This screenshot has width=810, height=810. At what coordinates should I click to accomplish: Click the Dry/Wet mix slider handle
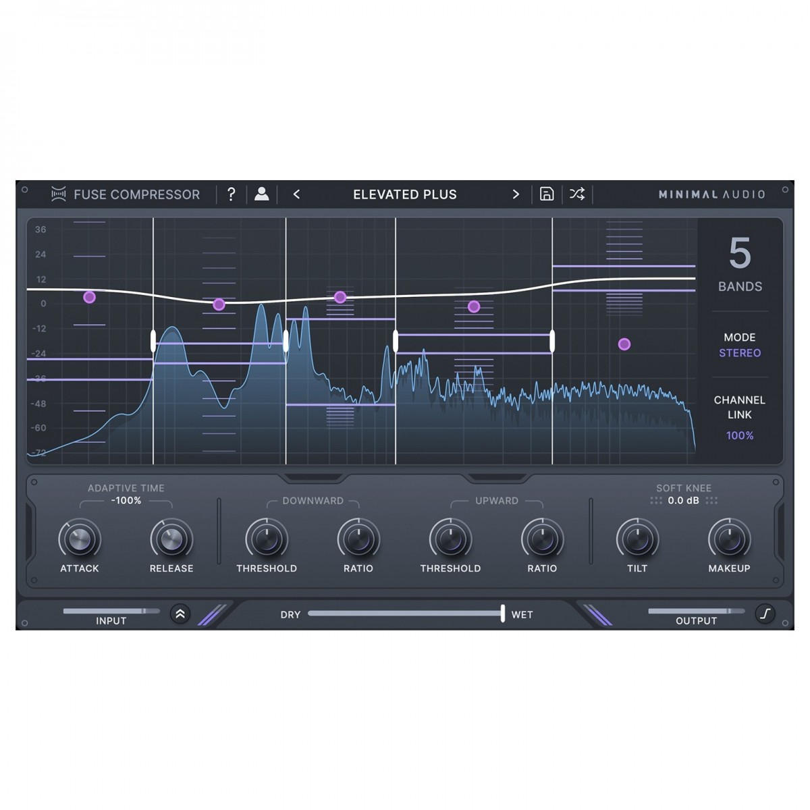click(503, 614)
